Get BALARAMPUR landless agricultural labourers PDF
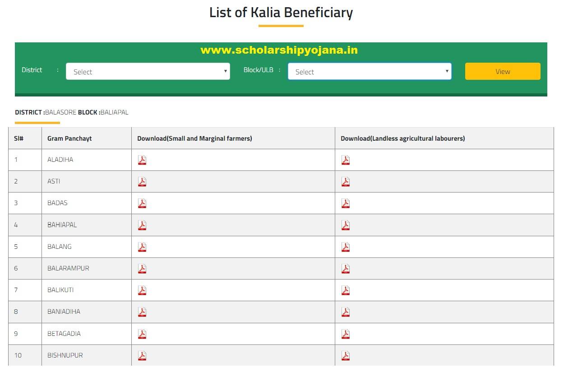 [346, 269]
